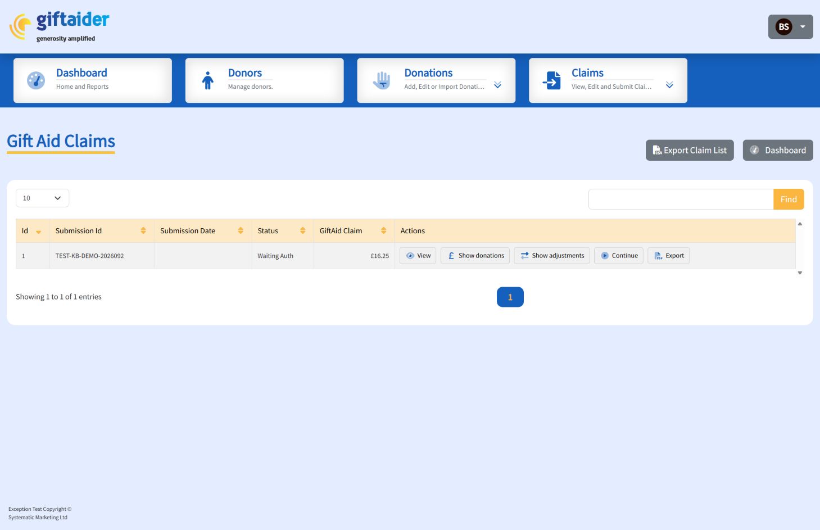
Task: Click the play icon in Continue button
Action: click(605, 256)
